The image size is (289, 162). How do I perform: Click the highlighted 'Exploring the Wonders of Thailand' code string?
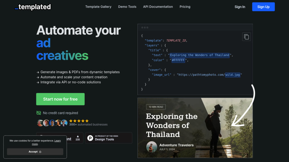tap(200, 55)
